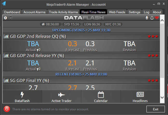Click the GB GDP 2nd Release QQ title
The height and width of the screenshot is (115, 168).
coord(38,36)
